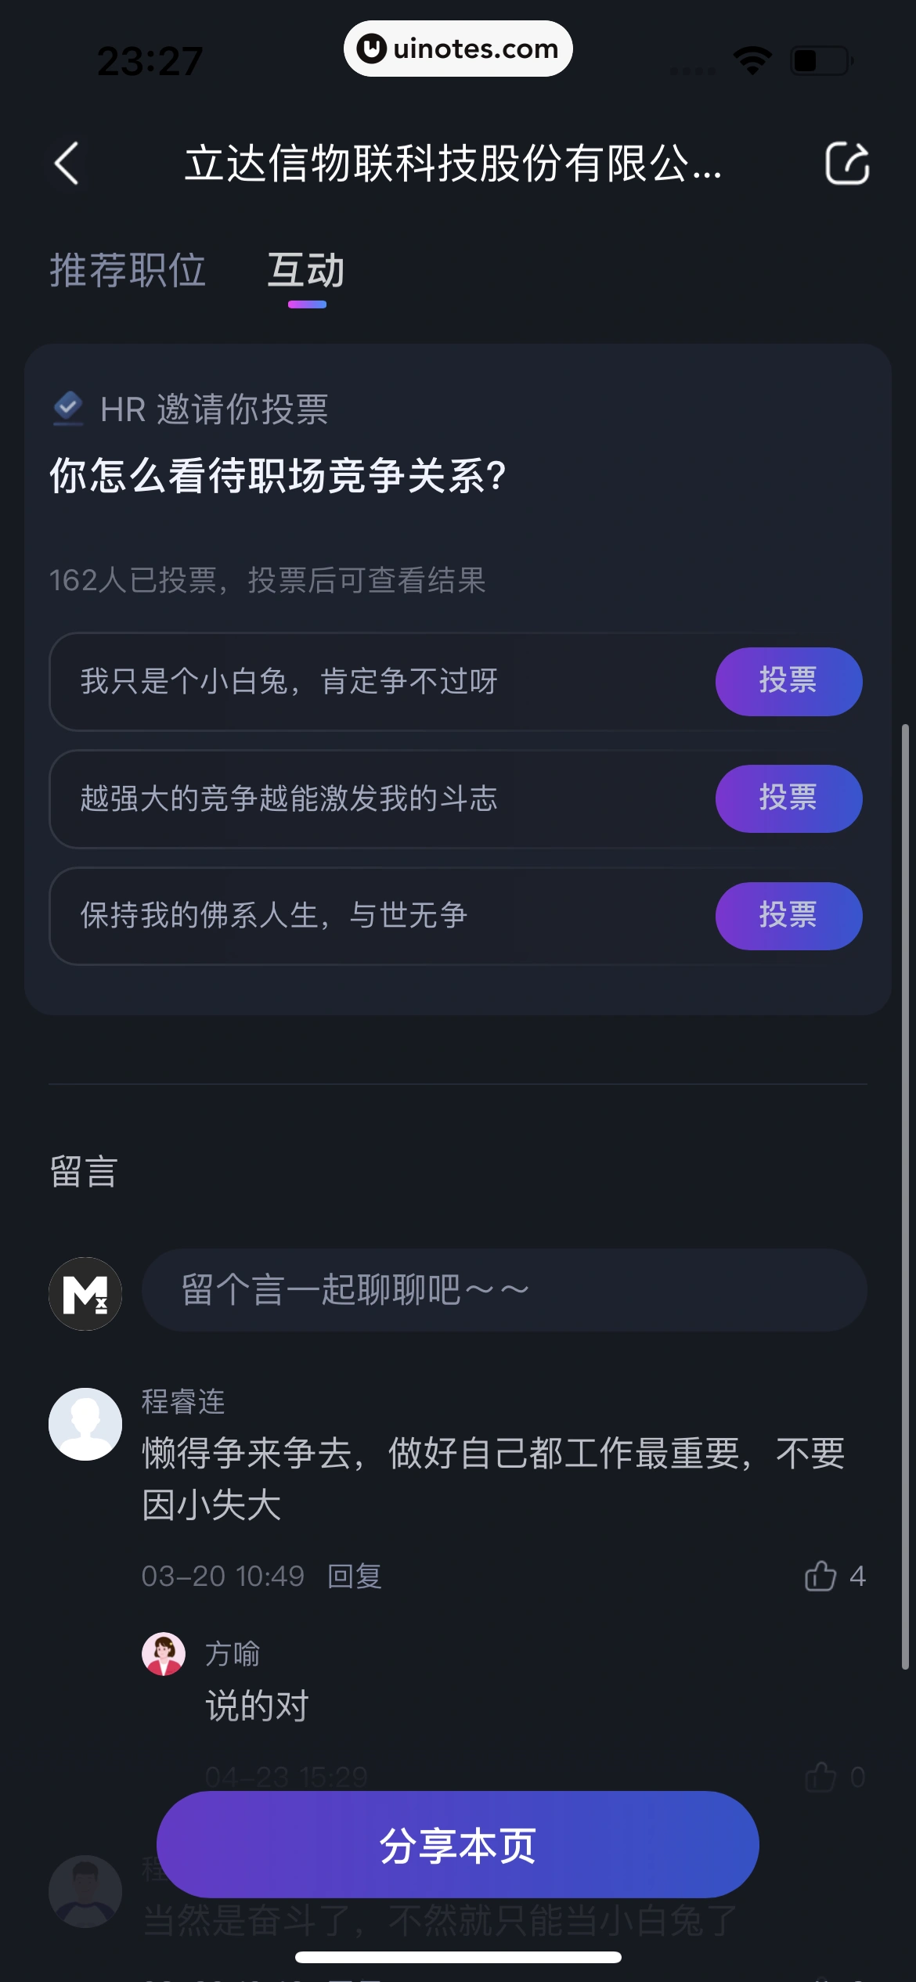Viewport: 916px width, 1982px height.
Task: Open 程睿连's profile avatar
Action: 85,1424
